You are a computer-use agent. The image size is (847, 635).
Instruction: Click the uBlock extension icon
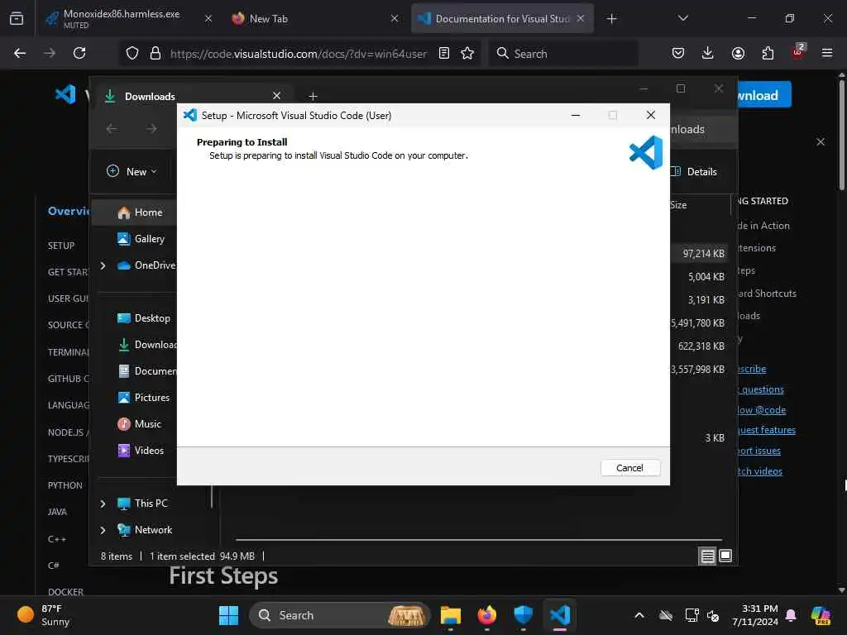[798, 52]
